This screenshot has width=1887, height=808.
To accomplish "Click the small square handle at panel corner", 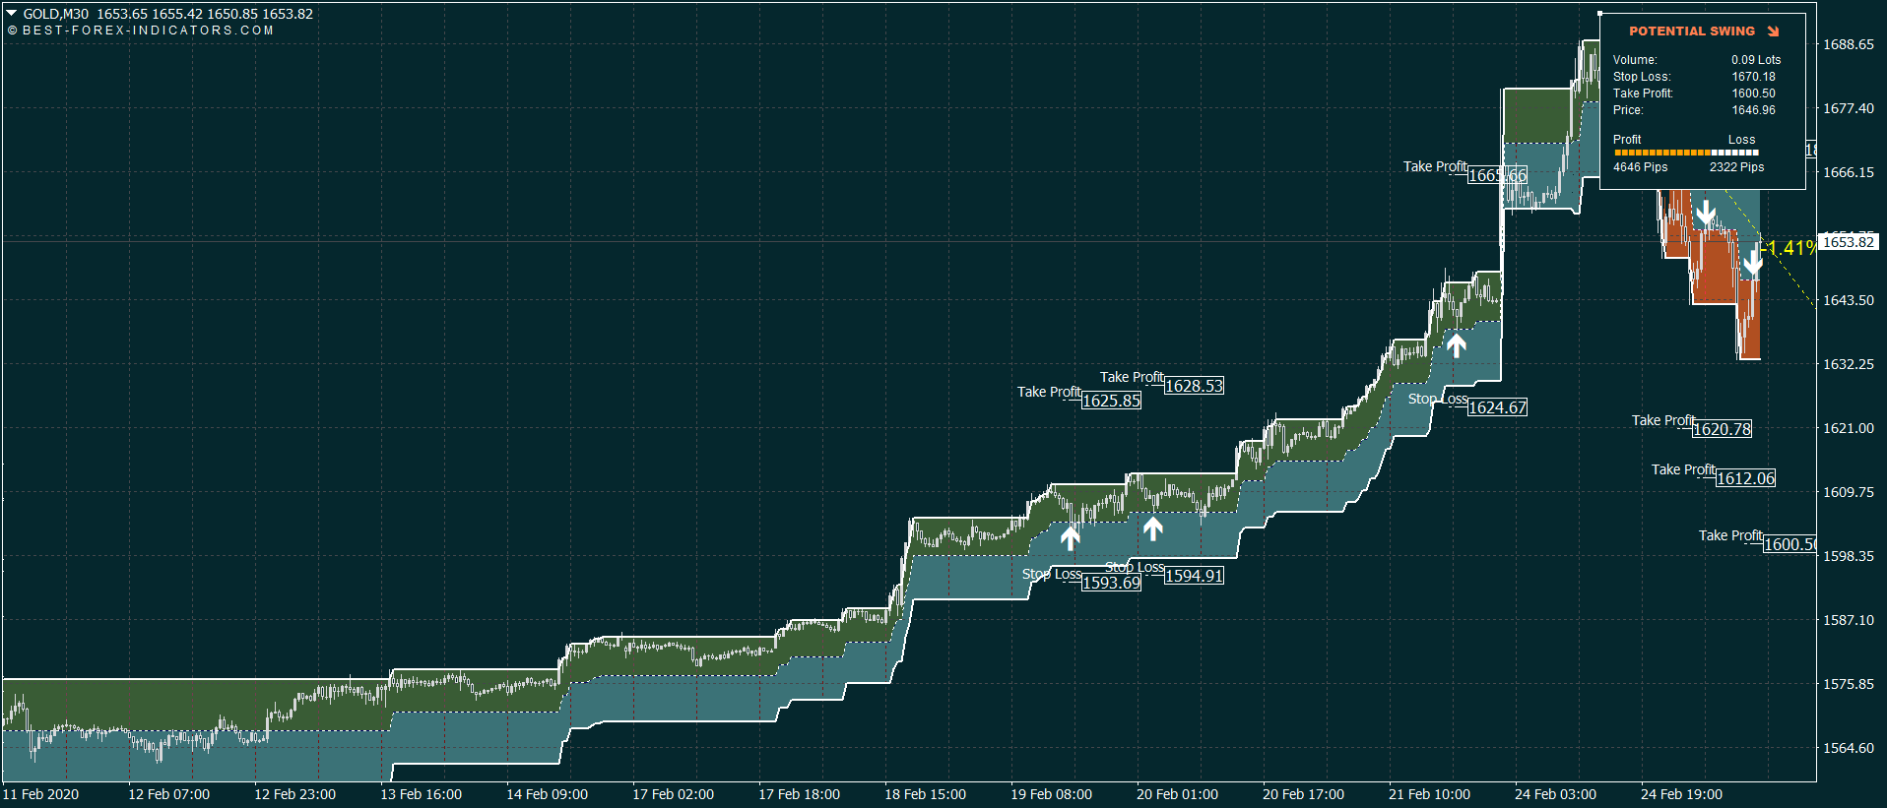I will [1600, 14].
